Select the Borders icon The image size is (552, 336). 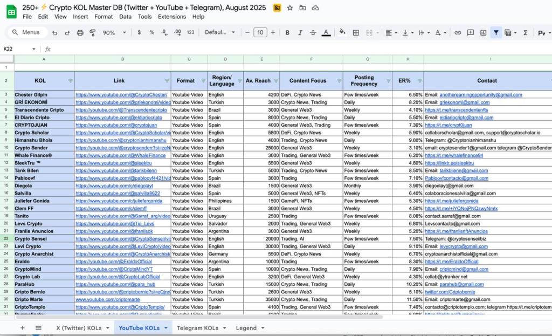[355, 32]
